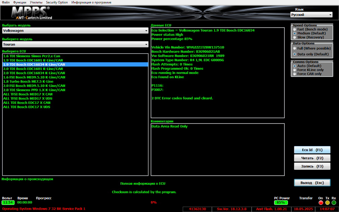Select 2.0 FSI Bosch MED9.5.10 entry
The image size is (339, 212).
tap(75, 86)
